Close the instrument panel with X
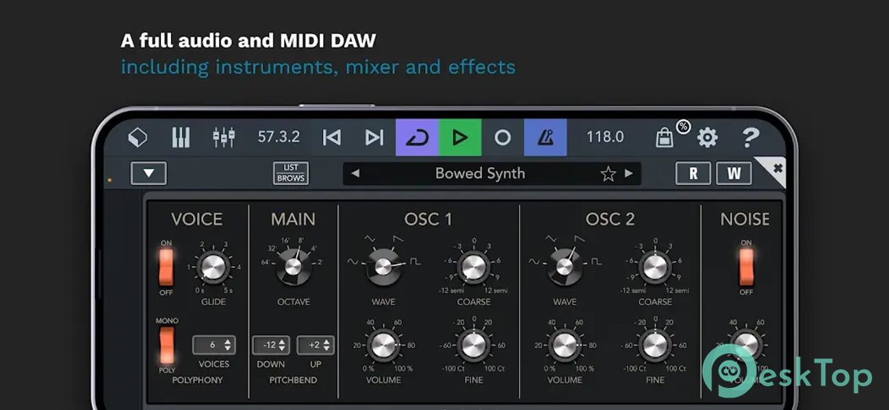The width and height of the screenshot is (889, 410). point(777,168)
